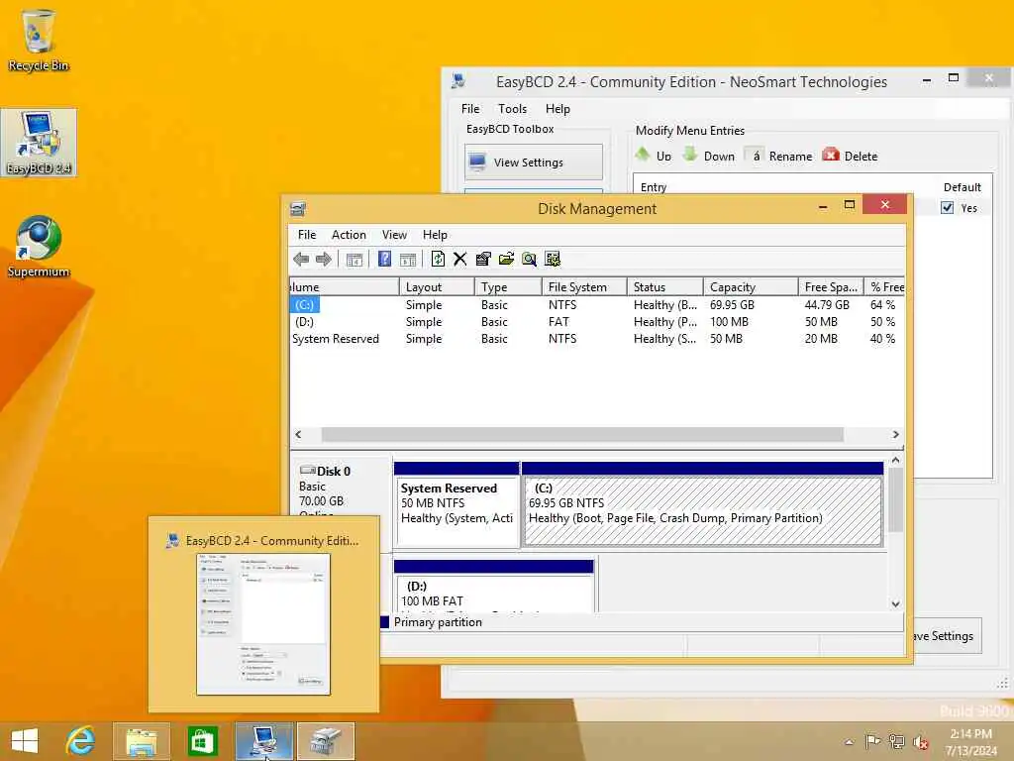This screenshot has height=761, width=1014.
Task: Click the Down arrow entry button in EasyBCD
Action: pos(709,156)
